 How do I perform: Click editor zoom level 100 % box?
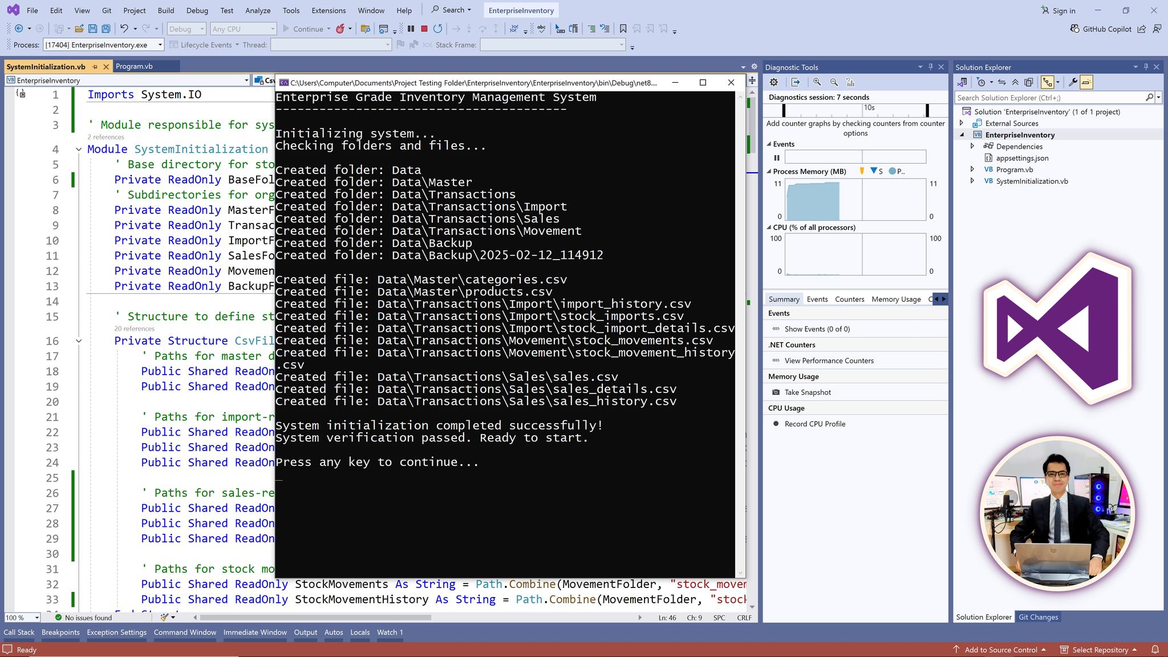(x=22, y=618)
